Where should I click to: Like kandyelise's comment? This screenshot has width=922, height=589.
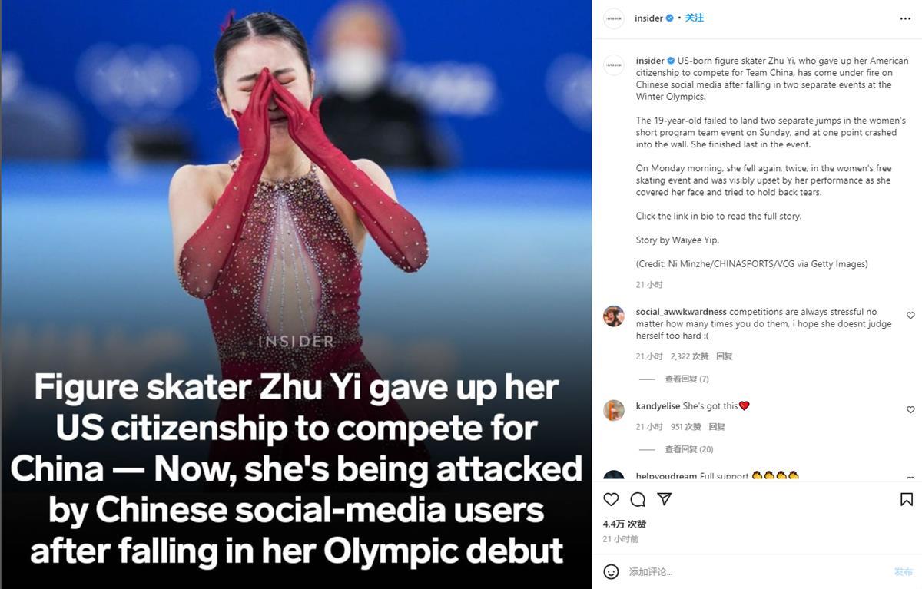pyautogui.click(x=910, y=410)
